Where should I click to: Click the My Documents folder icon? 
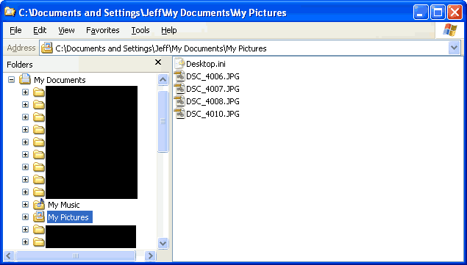pos(25,79)
